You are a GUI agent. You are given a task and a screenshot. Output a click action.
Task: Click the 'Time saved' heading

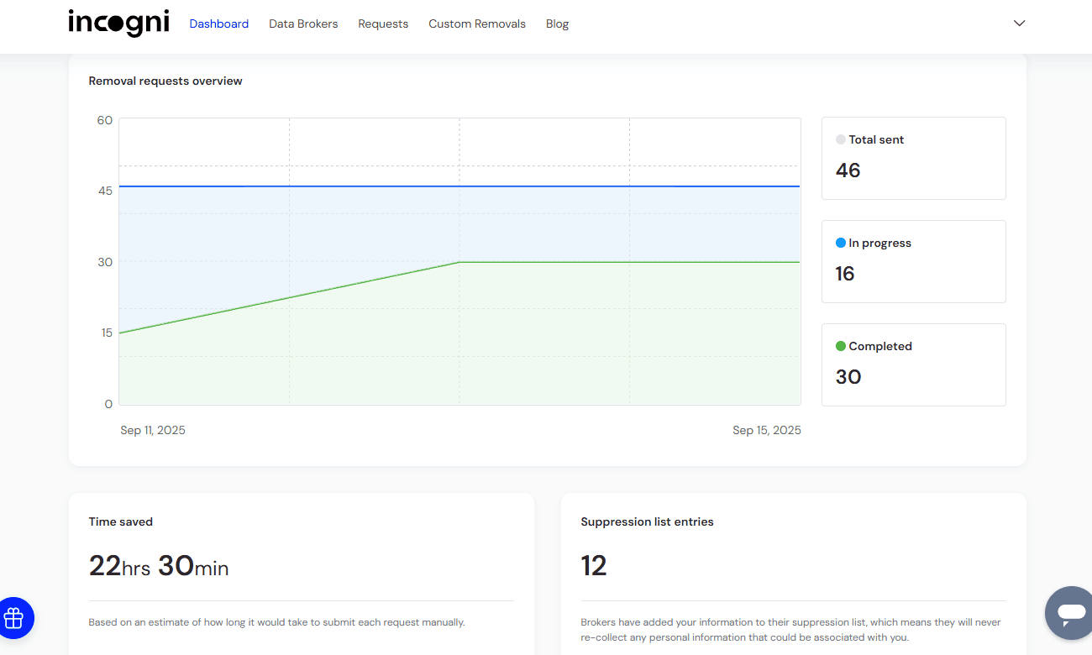tap(121, 521)
